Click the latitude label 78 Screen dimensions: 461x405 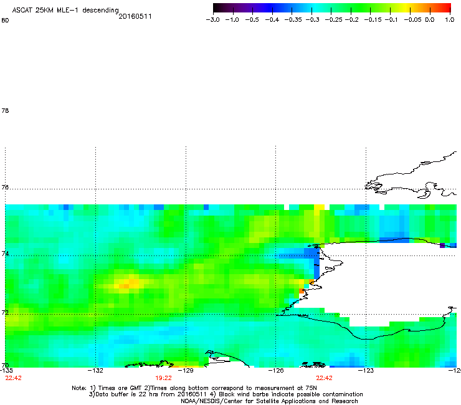tap(5, 110)
